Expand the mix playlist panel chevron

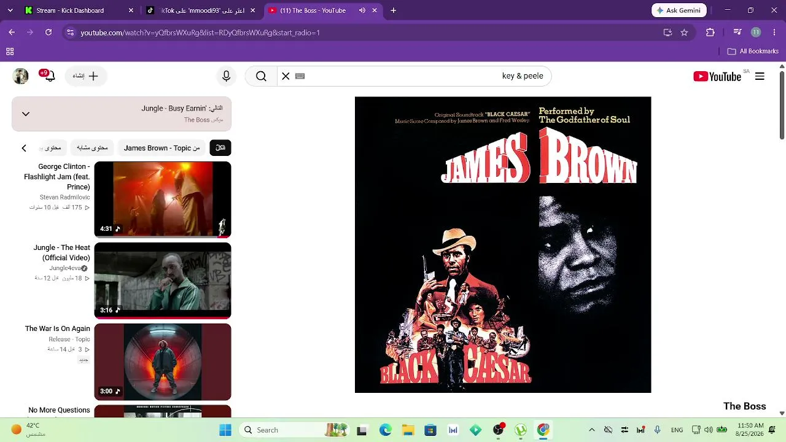(26, 114)
